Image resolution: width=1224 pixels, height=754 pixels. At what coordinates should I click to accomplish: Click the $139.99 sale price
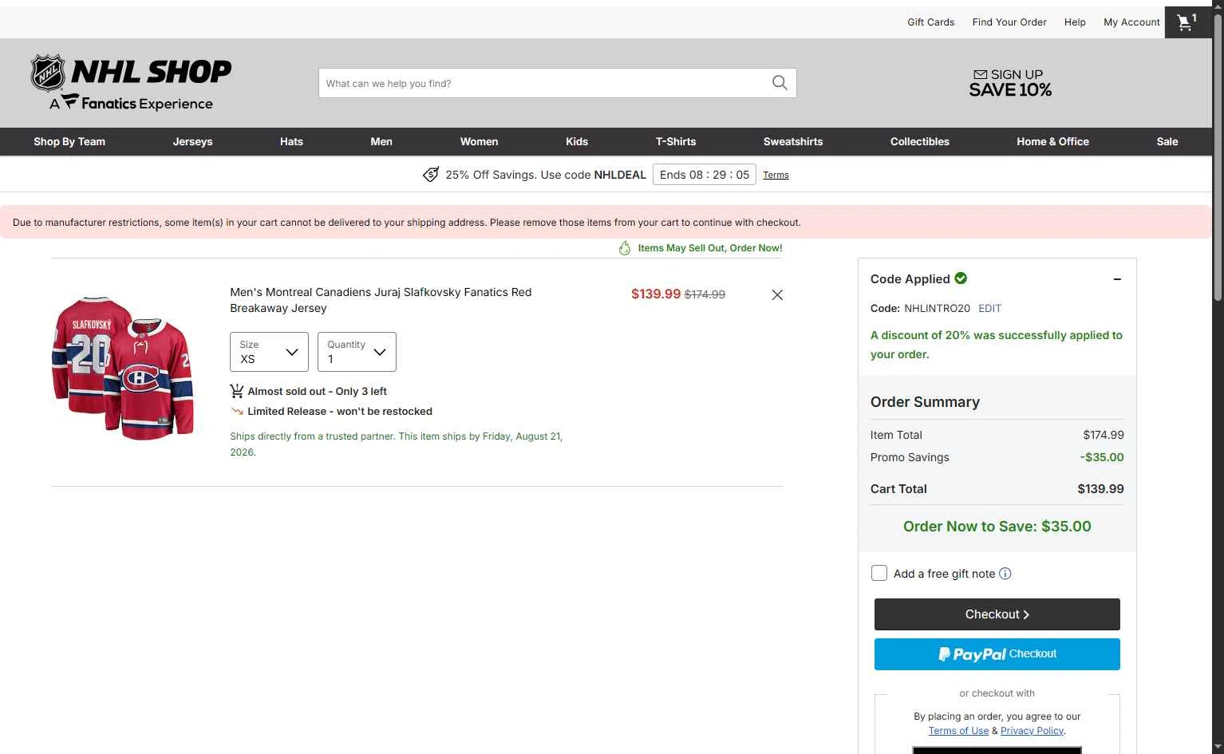(656, 294)
